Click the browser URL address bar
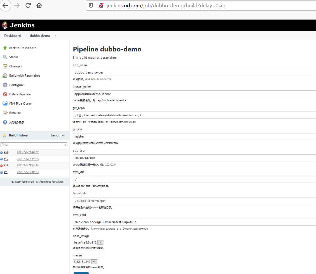The height and width of the screenshot is (274, 316). coord(202,5)
